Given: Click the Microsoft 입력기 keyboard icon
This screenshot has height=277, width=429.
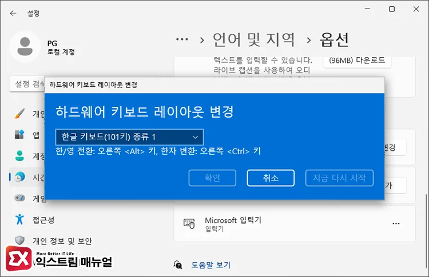Looking at the screenshot, I should click(189, 223).
